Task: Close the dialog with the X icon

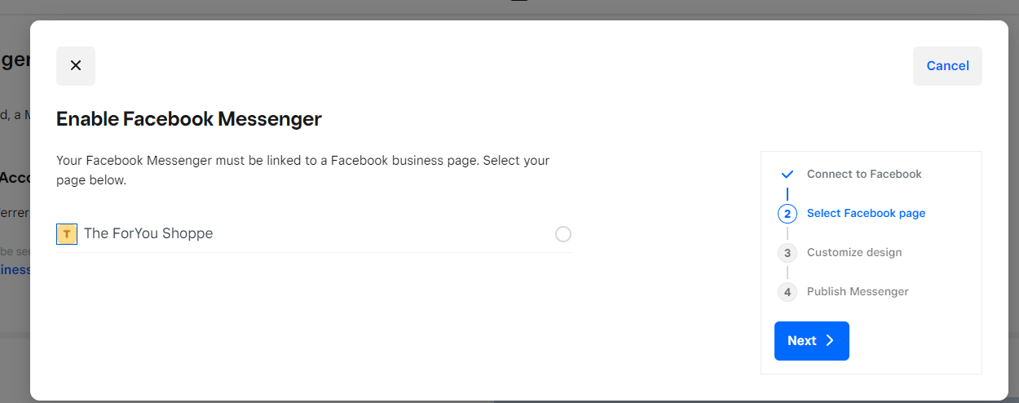Action: pos(76,66)
